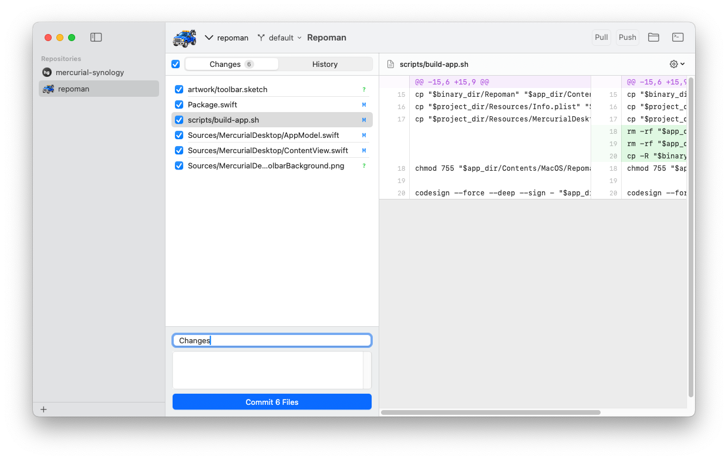Select Sources/MercurialDesktop/ContentView.swift row

[x=272, y=151]
